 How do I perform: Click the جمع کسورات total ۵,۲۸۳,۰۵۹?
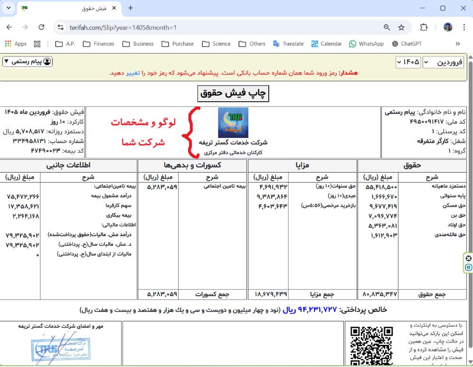[x=162, y=294]
